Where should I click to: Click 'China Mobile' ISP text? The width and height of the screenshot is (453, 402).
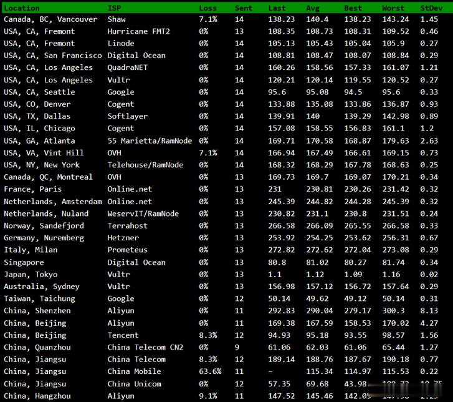[134, 371]
